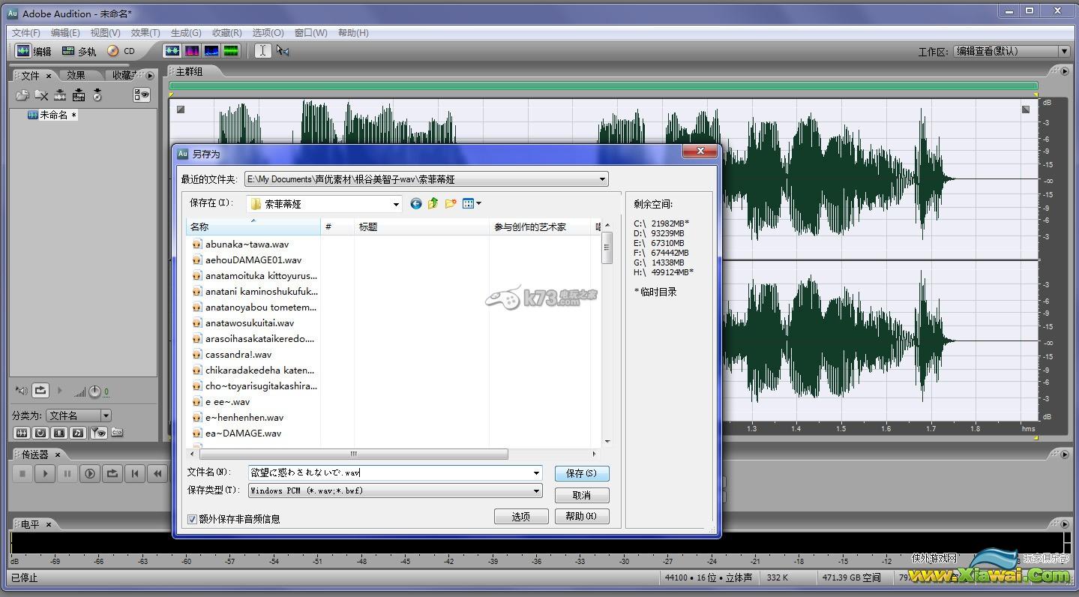
Task: Click Transport play-from-cursor circle button
Action: click(x=90, y=473)
